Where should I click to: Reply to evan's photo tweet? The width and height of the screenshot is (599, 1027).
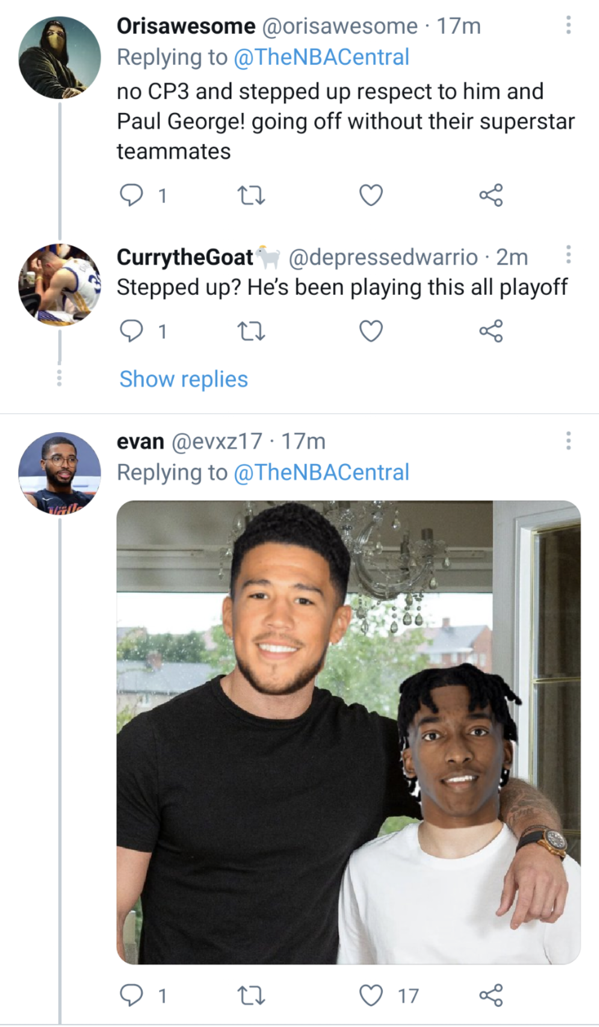131,995
